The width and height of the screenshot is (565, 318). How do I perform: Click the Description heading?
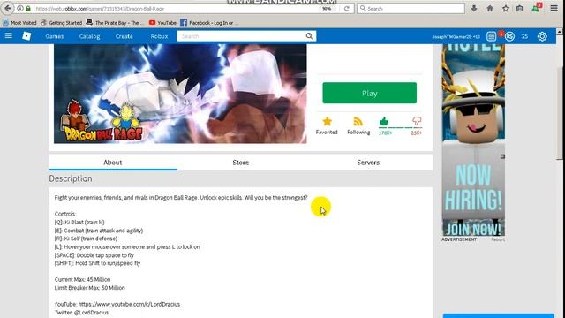[x=71, y=178]
